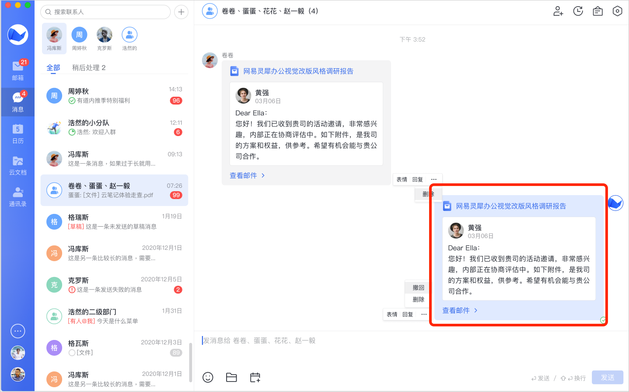
Task: Open 卷卷、蛋蛋、赵一毅 group chat
Action: [114, 190]
